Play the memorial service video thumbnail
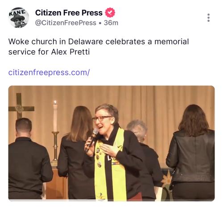This screenshot has height=209, width=223. 111,143
